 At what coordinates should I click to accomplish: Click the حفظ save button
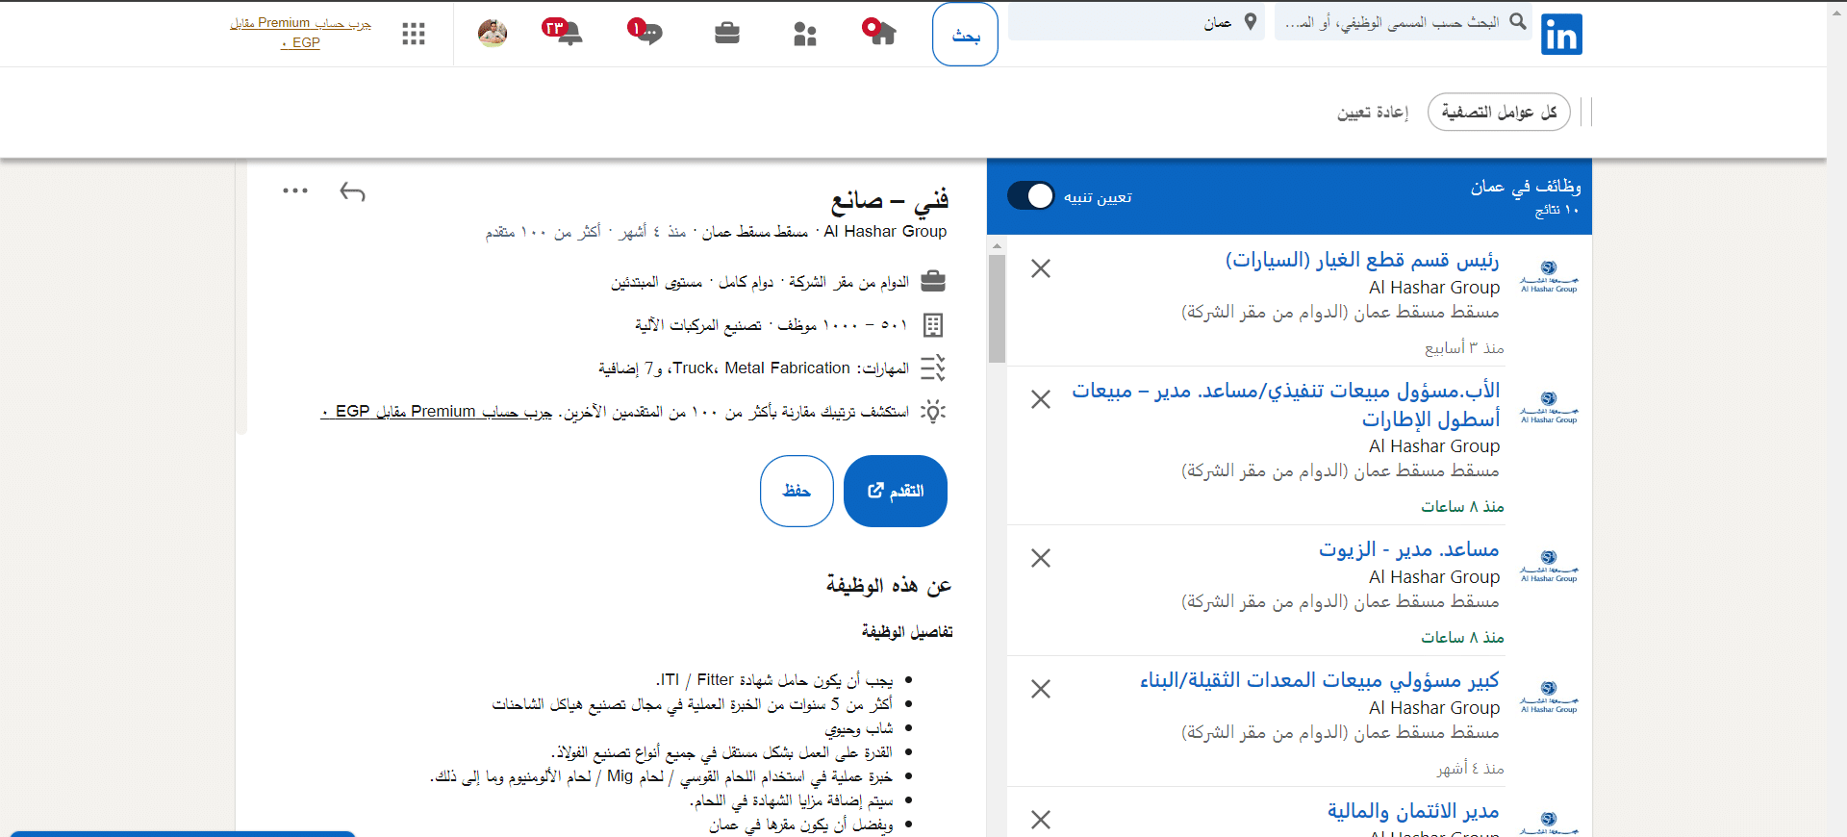797,491
